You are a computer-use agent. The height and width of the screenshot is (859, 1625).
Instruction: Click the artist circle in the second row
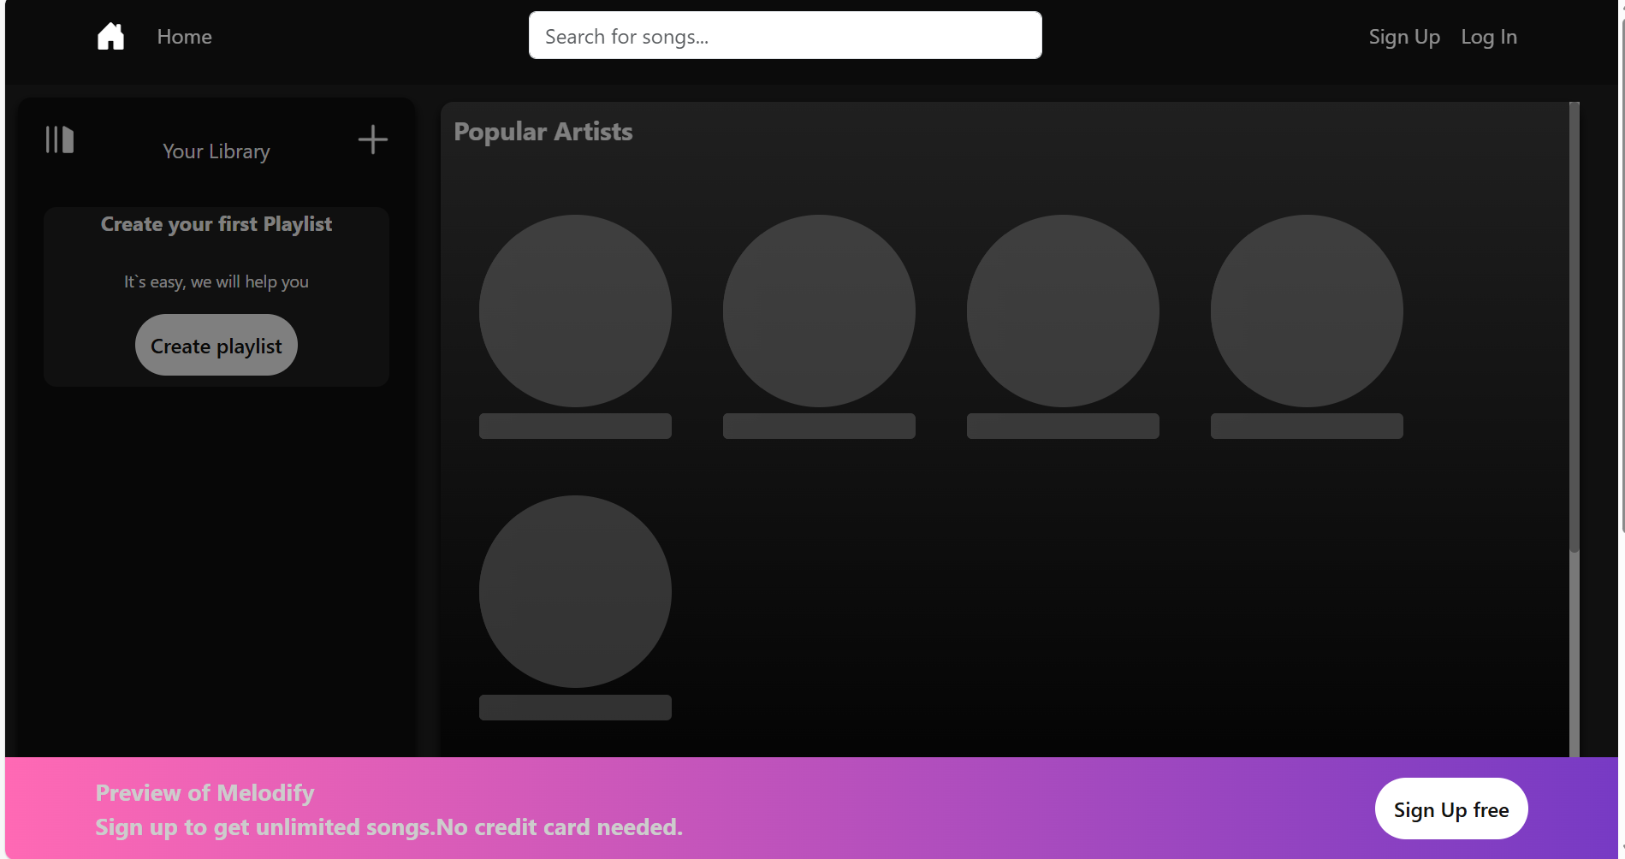coord(574,589)
